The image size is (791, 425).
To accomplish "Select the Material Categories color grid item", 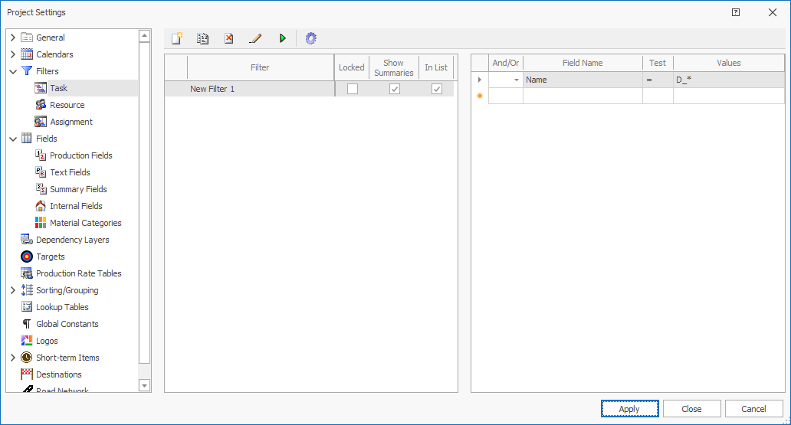I will click(41, 223).
